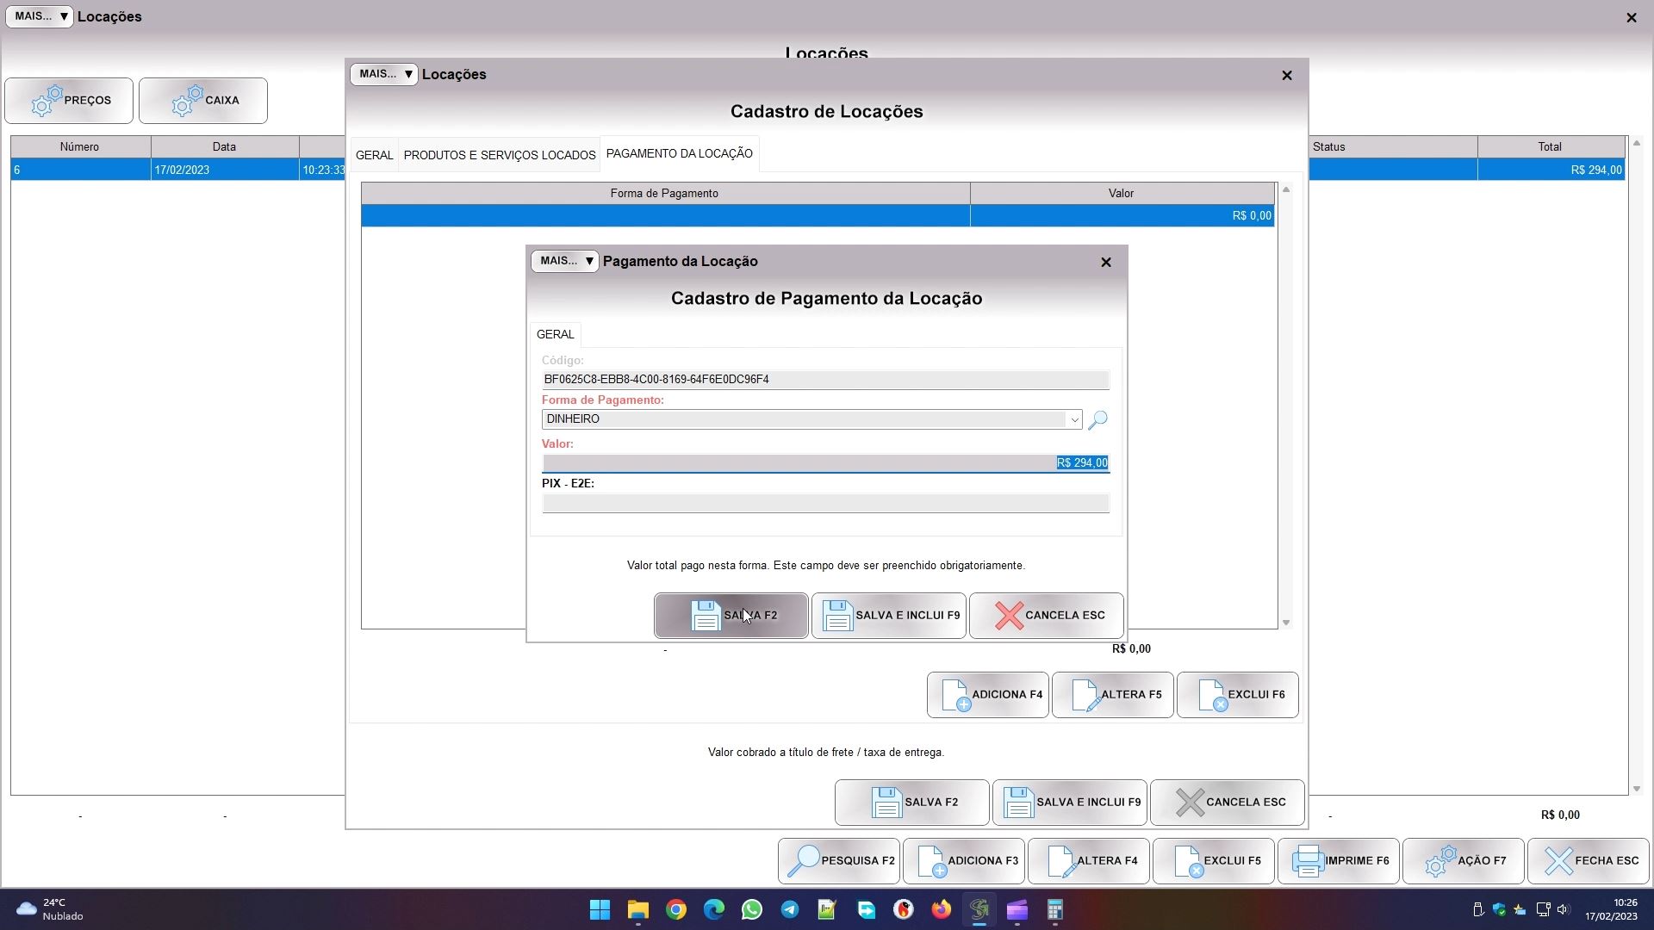The height and width of the screenshot is (930, 1654).
Task: Click the magnifier icon beside Forma de Pagamento
Action: [1097, 420]
